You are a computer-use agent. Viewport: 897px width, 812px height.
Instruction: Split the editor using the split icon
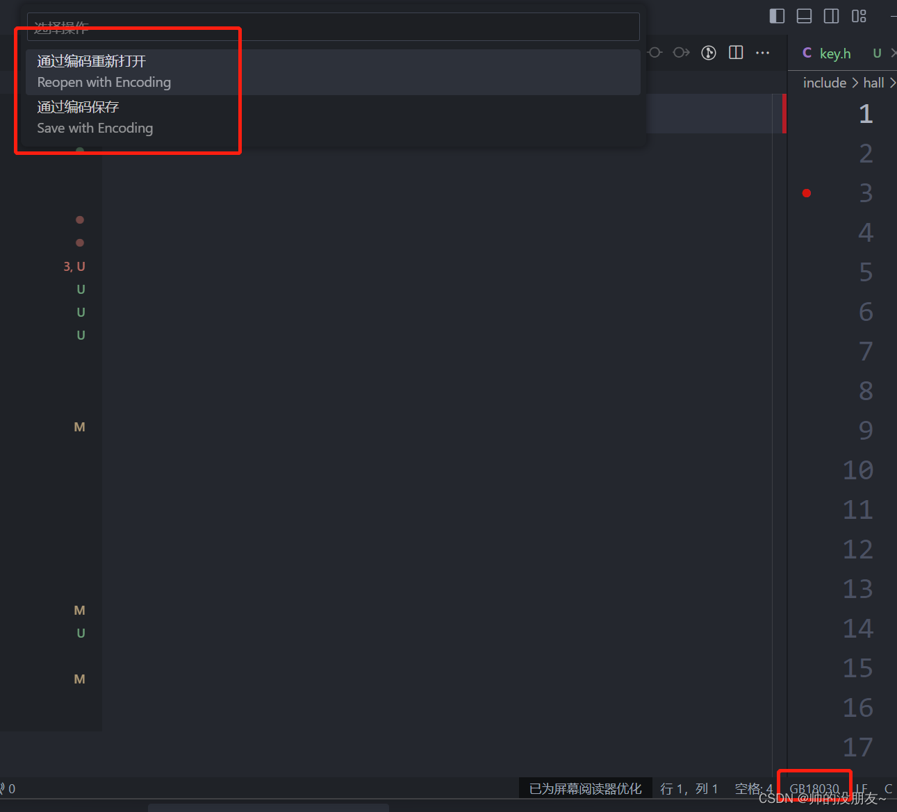[x=735, y=52]
